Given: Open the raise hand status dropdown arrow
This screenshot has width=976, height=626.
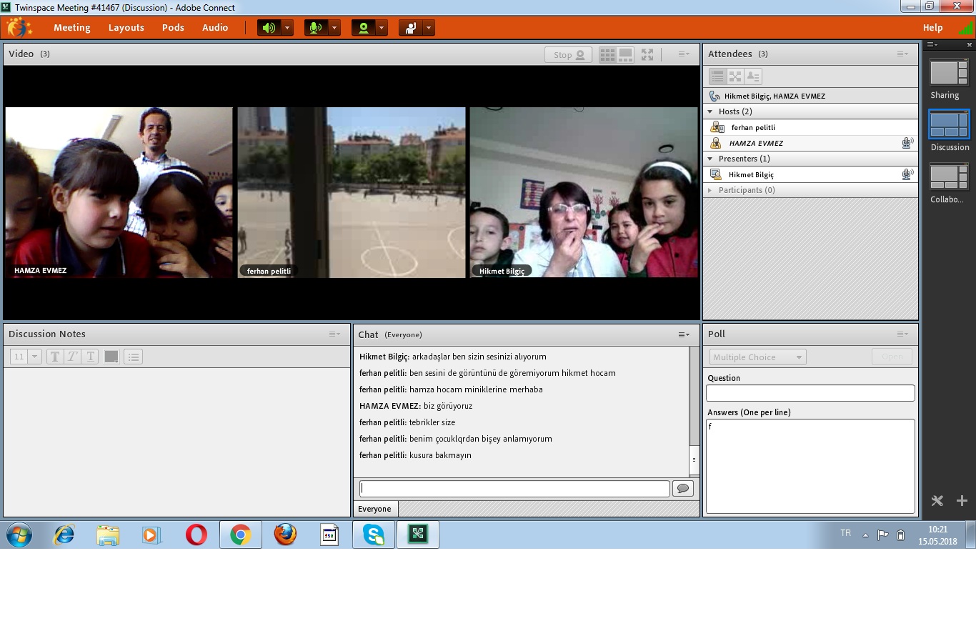Looking at the screenshot, I should tap(429, 28).
